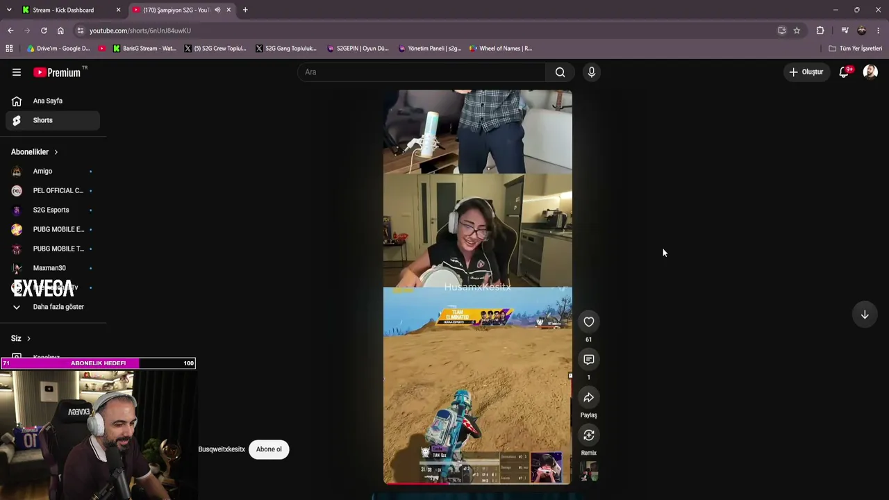Open the tab search dropdown
Image resolution: width=889 pixels, height=500 pixels.
point(8,10)
